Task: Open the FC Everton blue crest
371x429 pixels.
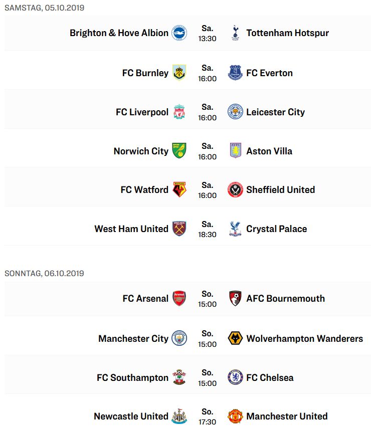Action: (x=235, y=73)
